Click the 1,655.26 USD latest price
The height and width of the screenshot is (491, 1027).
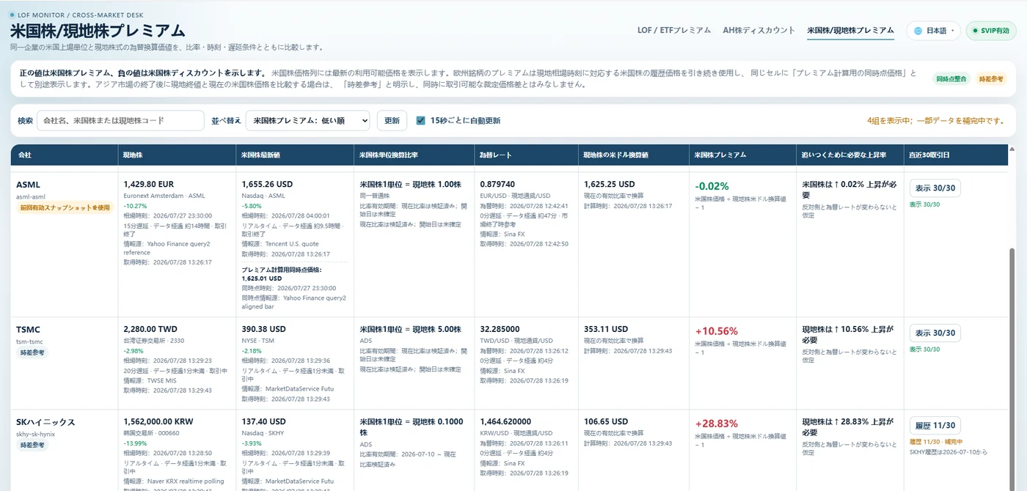[x=267, y=185]
